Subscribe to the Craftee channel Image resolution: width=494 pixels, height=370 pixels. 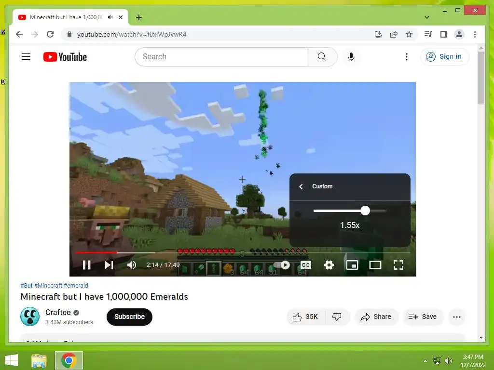click(x=129, y=317)
